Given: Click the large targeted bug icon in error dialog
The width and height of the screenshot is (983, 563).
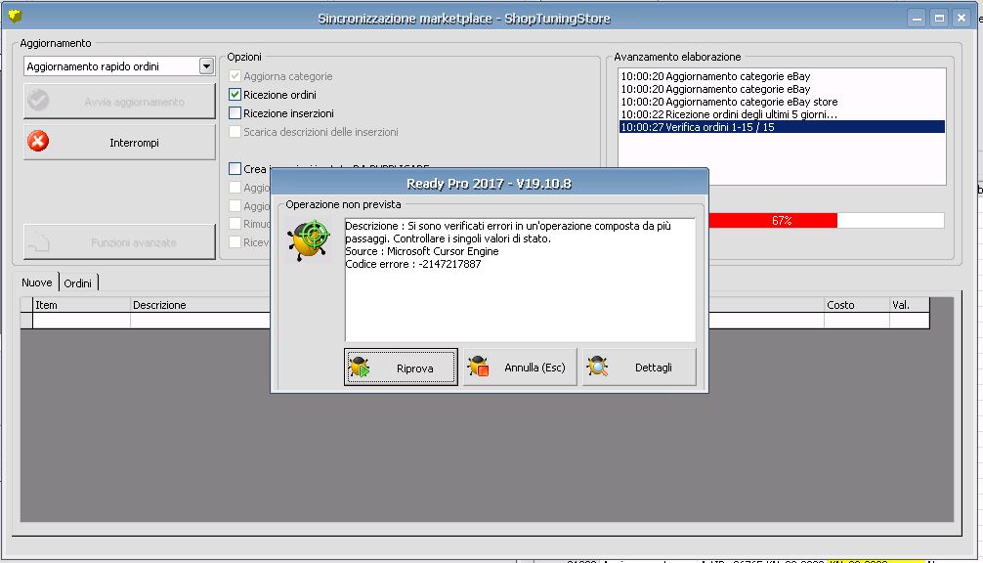Looking at the screenshot, I should tap(309, 239).
